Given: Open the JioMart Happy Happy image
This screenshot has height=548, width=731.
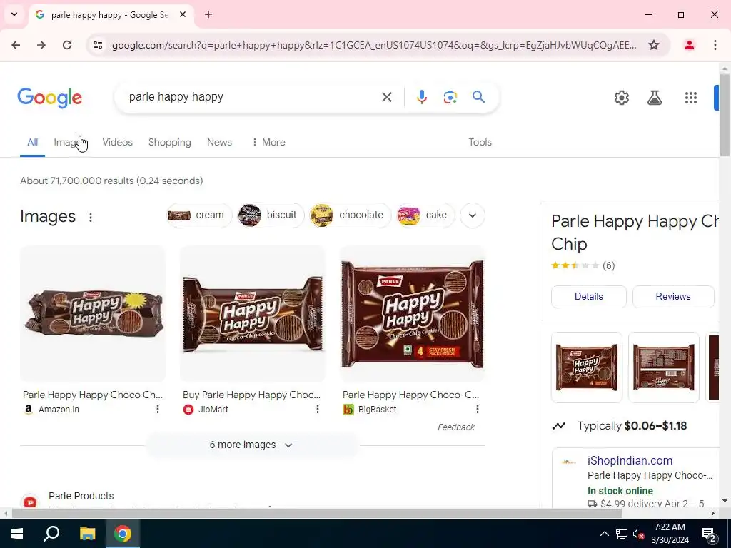Looking at the screenshot, I should 253,314.
